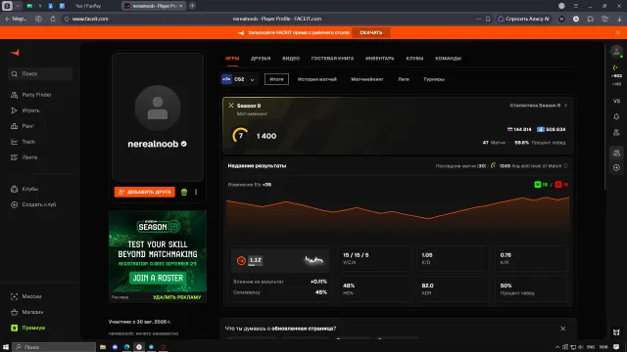
Task: Select the Матчмейкинг sub-tab
Action: tap(367, 79)
